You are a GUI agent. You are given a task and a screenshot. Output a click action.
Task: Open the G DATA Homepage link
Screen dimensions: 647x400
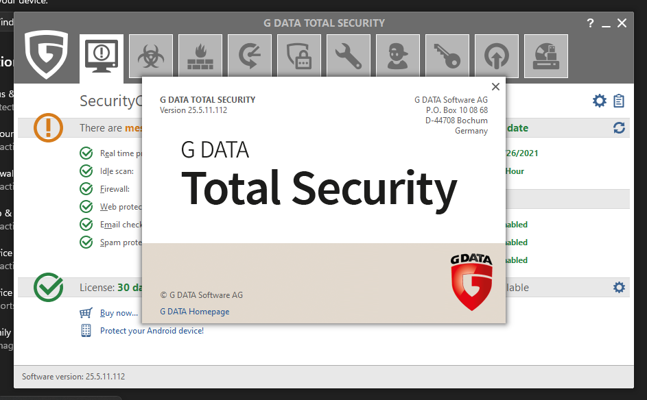[x=195, y=312]
